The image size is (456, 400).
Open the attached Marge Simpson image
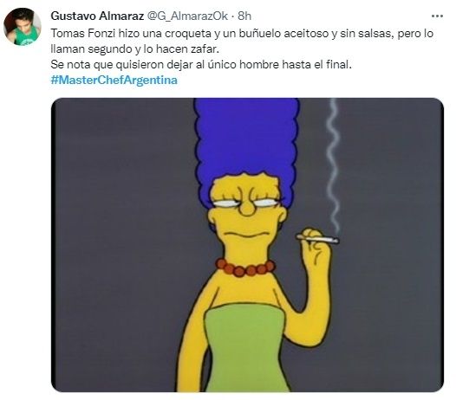click(247, 245)
